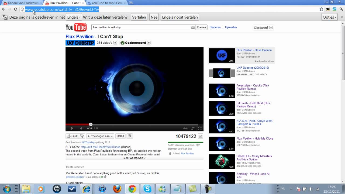Open the Opties dropdown in translate bar
Viewport: 345px width, 194px height.
coord(330,17)
